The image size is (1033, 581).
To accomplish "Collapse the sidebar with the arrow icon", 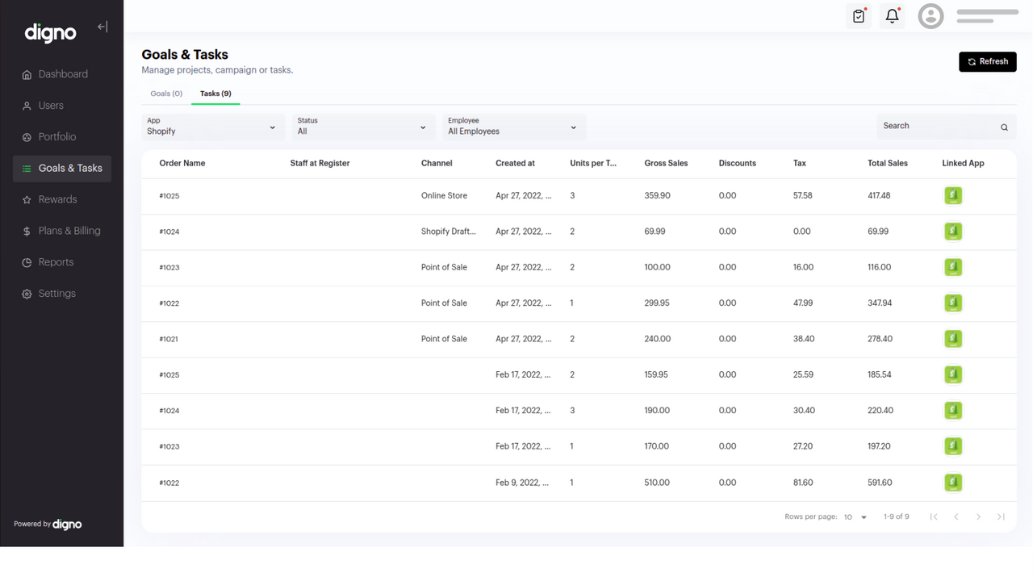I will tap(102, 27).
